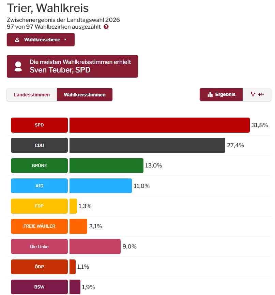Toggle the Ergebnis results view
This screenshot has width=275, height=295.
pos(221,94)
